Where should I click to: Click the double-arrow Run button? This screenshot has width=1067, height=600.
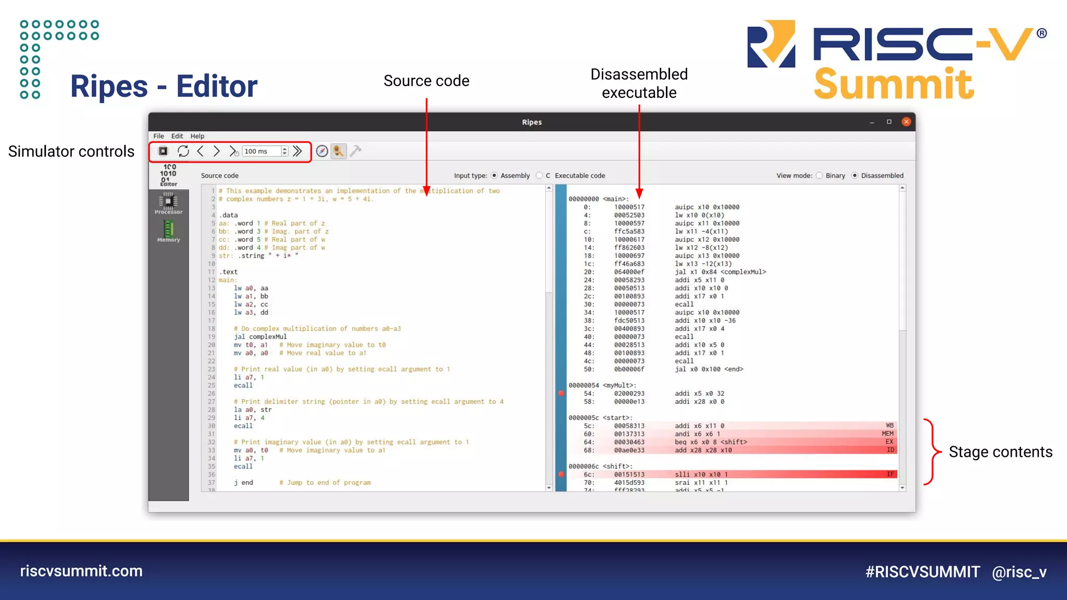tap(297, 151)
